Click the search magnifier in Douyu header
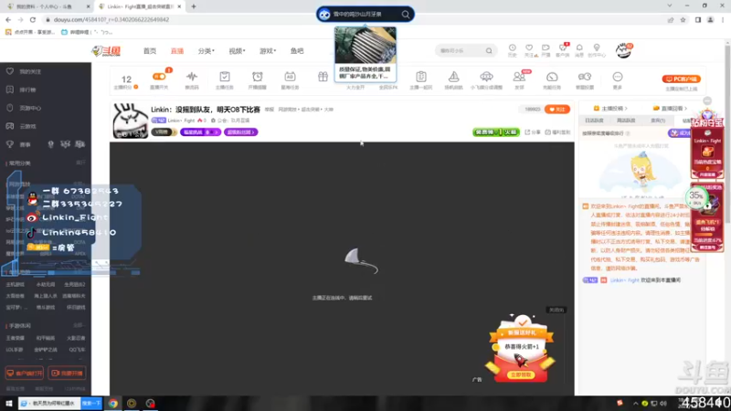This screenshot has height=411, width=731. click(x=489, y=51)
